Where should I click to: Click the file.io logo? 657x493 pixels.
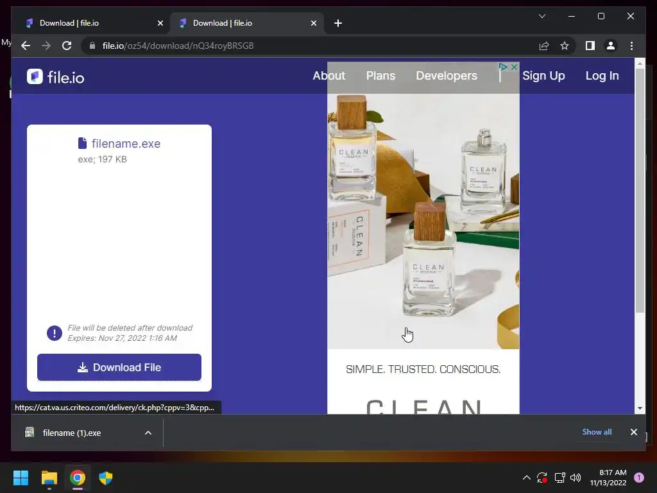click(x=55, y=77)
